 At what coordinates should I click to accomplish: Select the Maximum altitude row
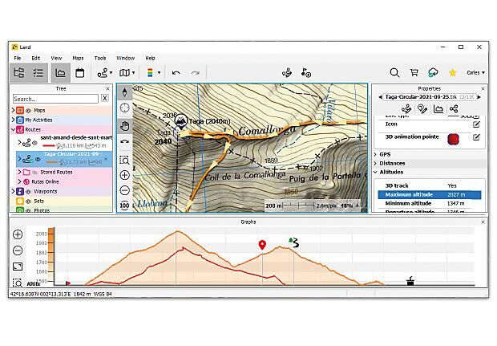click(x=430, y=194)
